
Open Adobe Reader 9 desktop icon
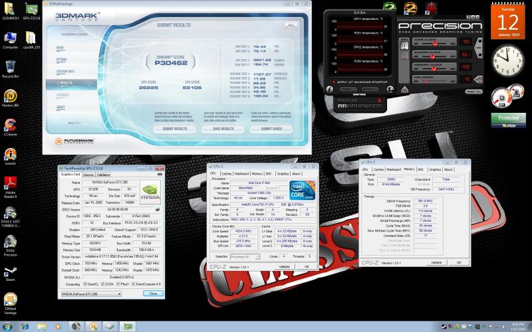pos(10,187)
